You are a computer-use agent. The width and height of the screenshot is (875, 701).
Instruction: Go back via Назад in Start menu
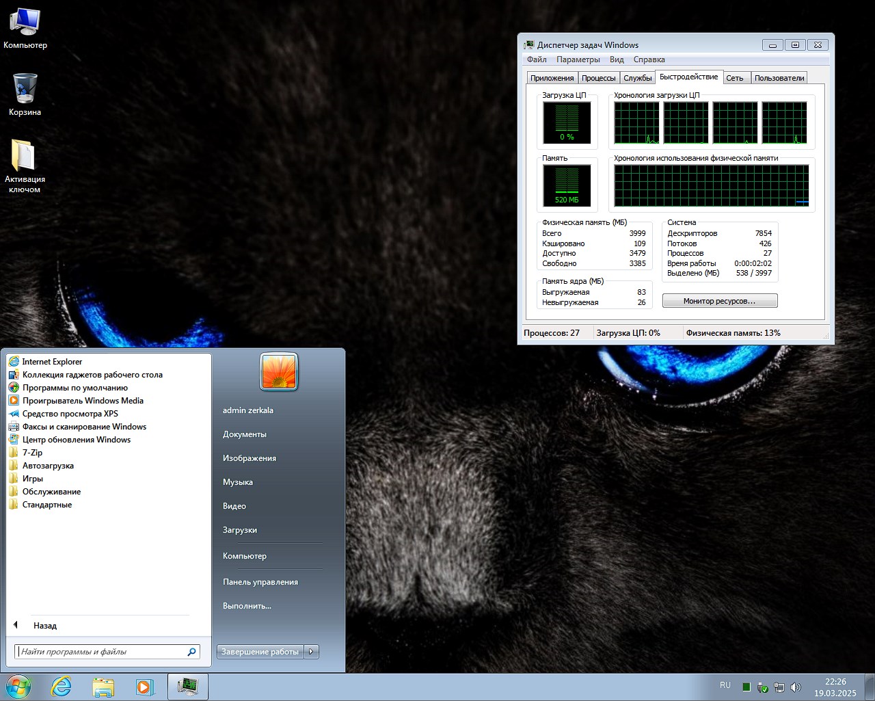[x=45, y=626]
